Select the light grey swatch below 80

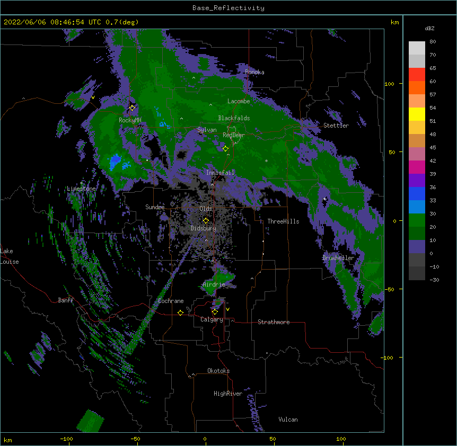[x=417, y=48]
